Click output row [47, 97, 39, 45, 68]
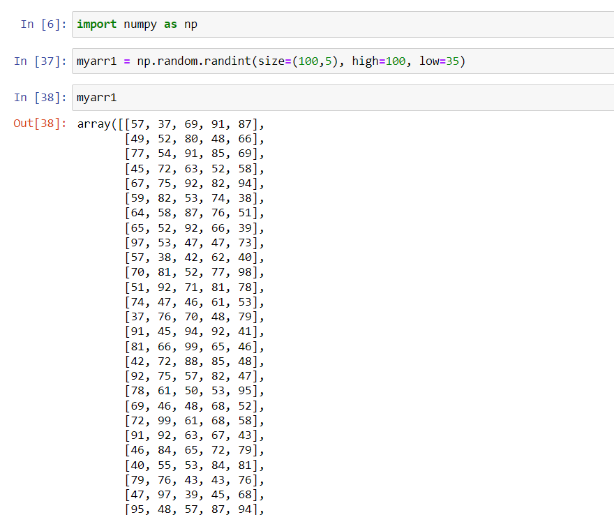The image size is (614, 515). coord(194,495)
